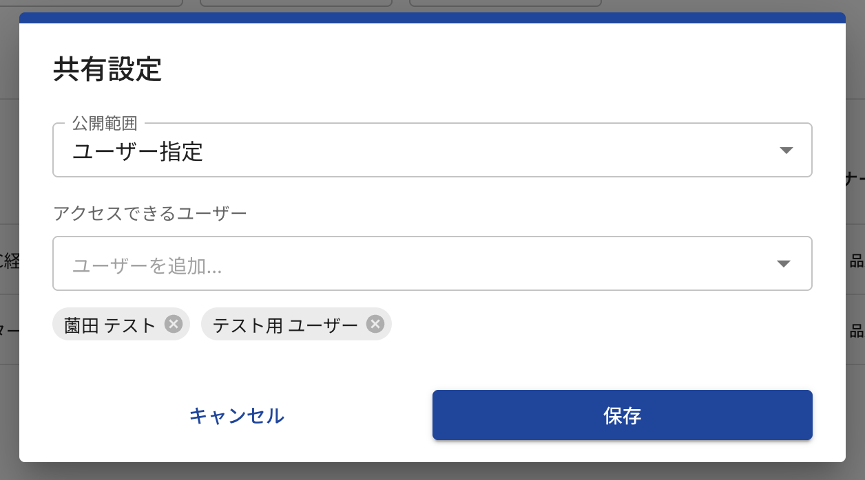Select the ユーザー指定 value in 公開範囲

pos(138,151)
